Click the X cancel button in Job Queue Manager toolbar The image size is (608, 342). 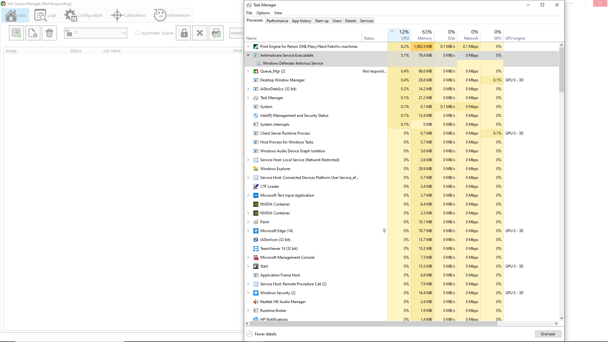(x=200, y=33)
